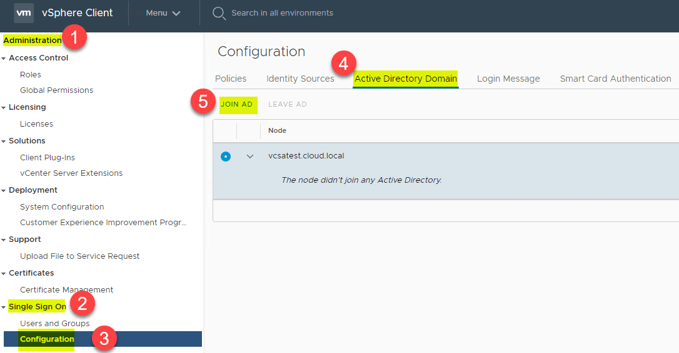Click the Administration heading
679x353 pixels.
point(33,40)
